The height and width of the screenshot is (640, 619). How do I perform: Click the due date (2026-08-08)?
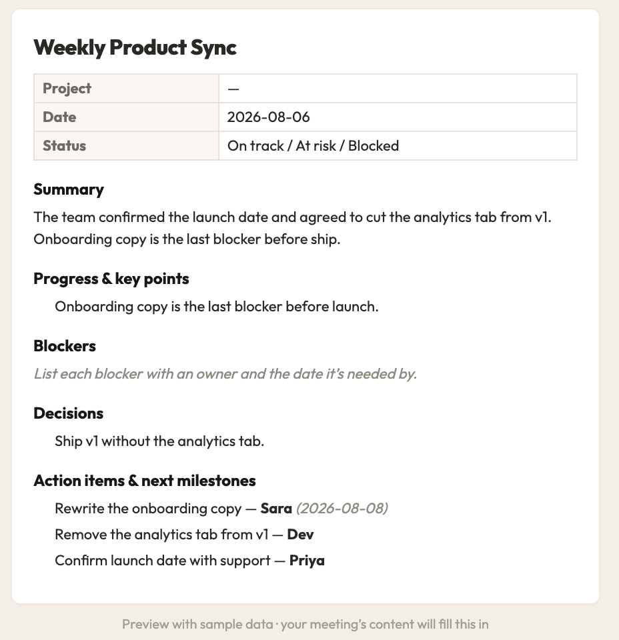[x=342, y=509]
